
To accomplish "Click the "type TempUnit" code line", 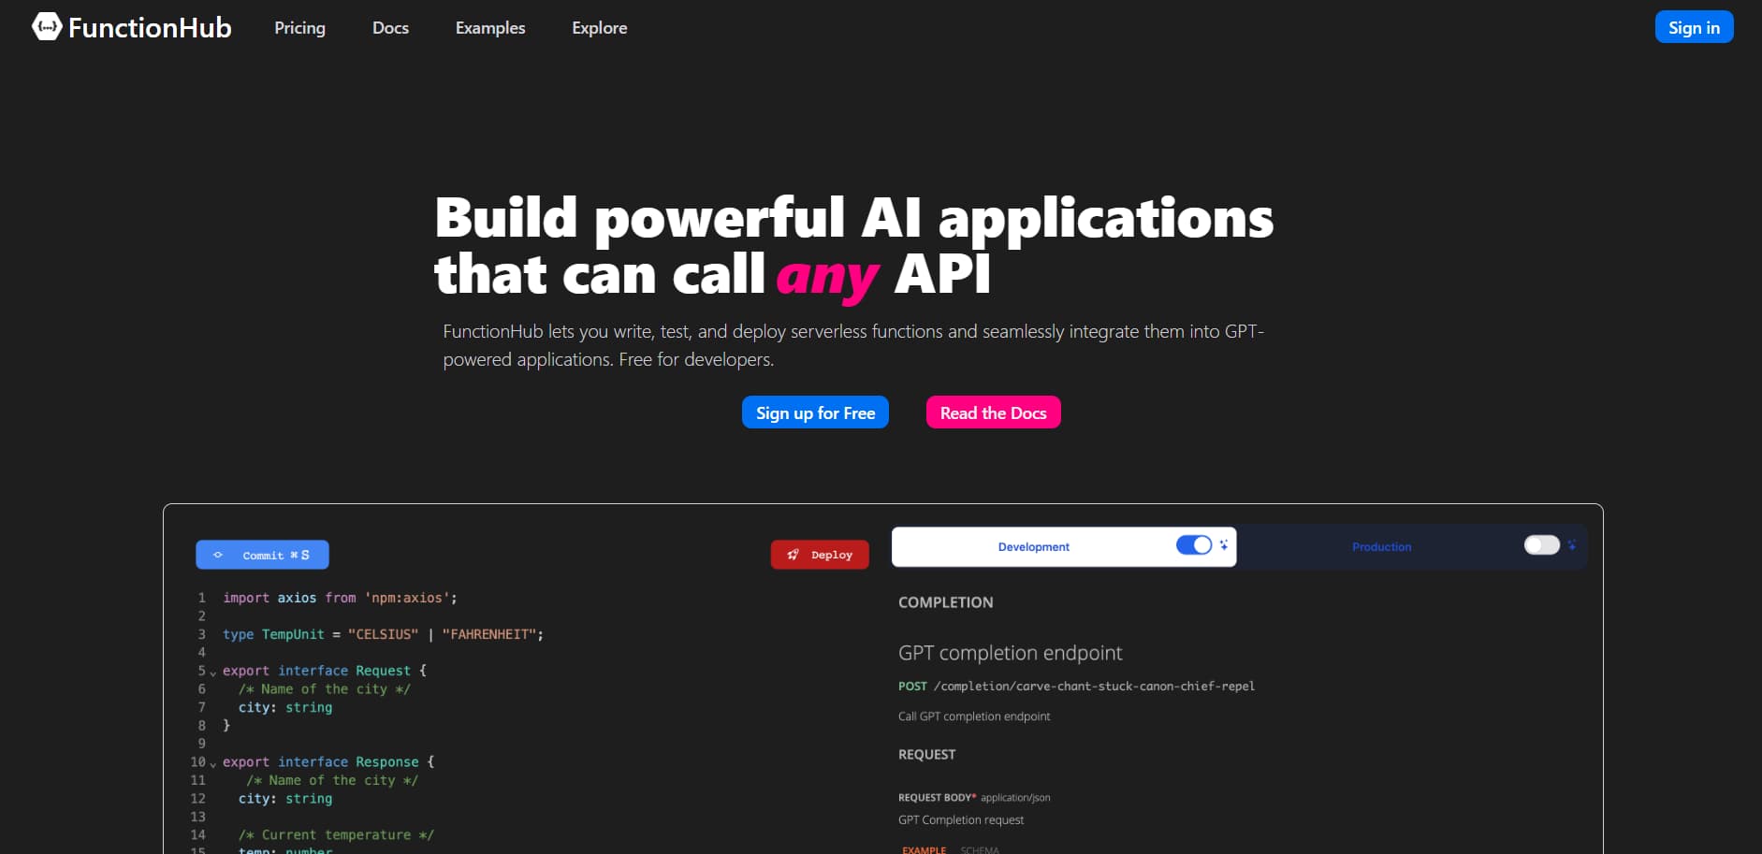I will click(x=383, y=634).
